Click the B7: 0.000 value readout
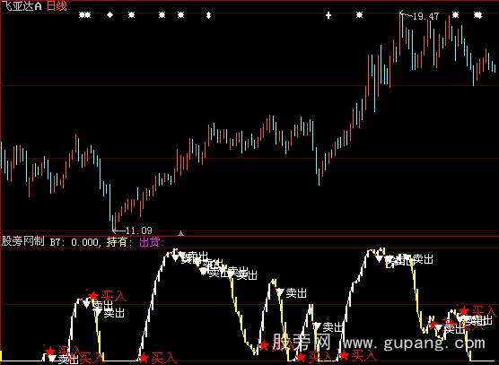Viewport: 499px width, 365px height. tap(74, 242)
